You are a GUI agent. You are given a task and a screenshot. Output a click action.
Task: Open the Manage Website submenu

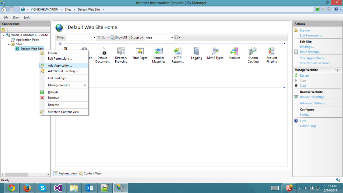tap(66, 85)
